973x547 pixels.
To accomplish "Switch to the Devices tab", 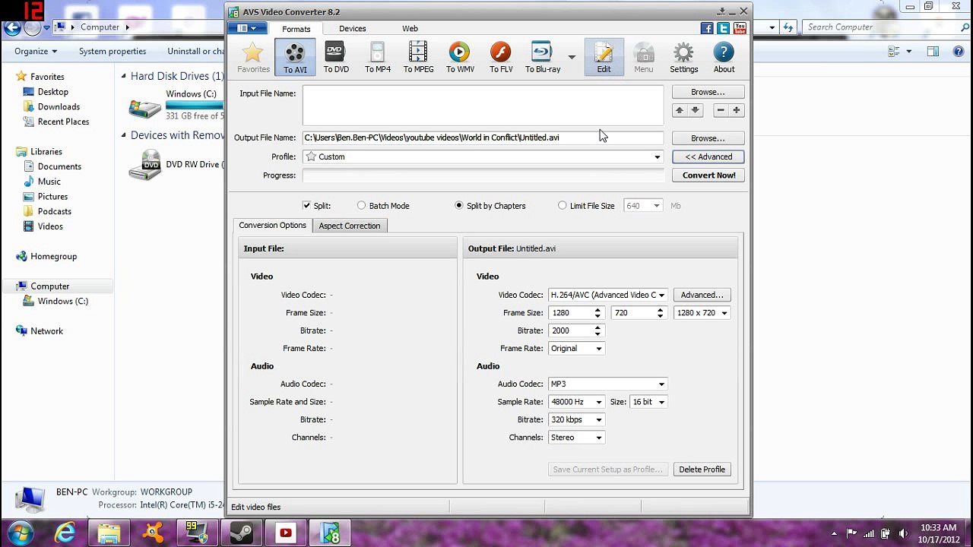I will coord(353,29).
